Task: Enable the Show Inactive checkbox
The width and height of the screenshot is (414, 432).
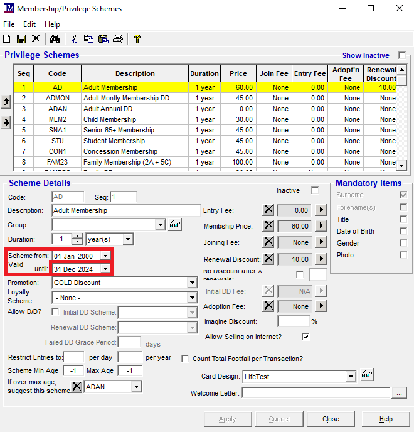Action: point(402,55)
